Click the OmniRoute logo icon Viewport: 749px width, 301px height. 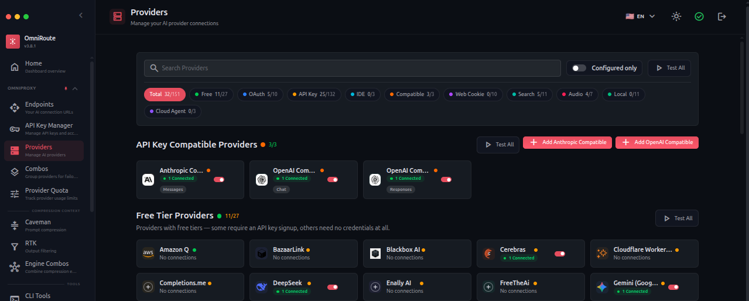click(13, 42)
